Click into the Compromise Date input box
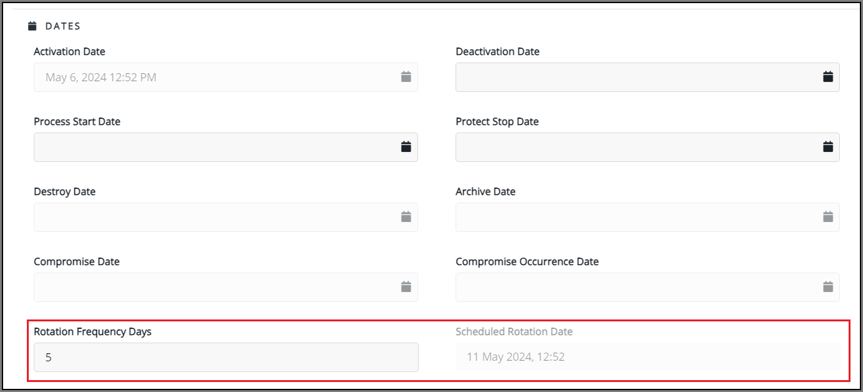 point(212,288)
